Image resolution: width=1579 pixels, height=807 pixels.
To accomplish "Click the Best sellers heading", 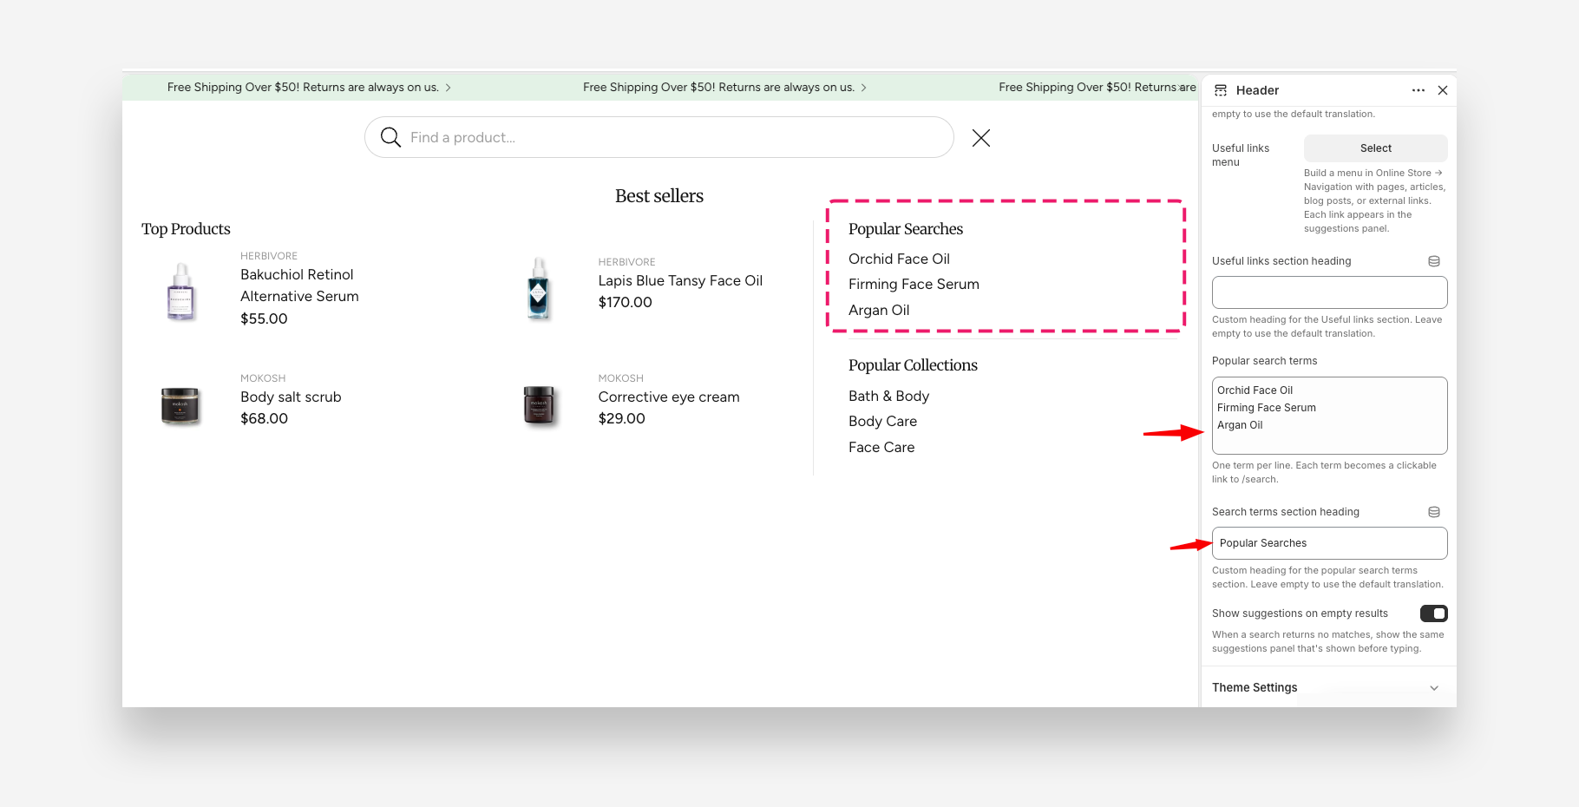I will 659,196.
